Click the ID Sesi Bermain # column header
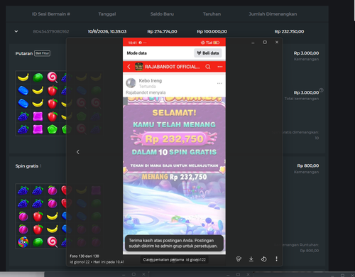355x277 pixels. (51, 14)
